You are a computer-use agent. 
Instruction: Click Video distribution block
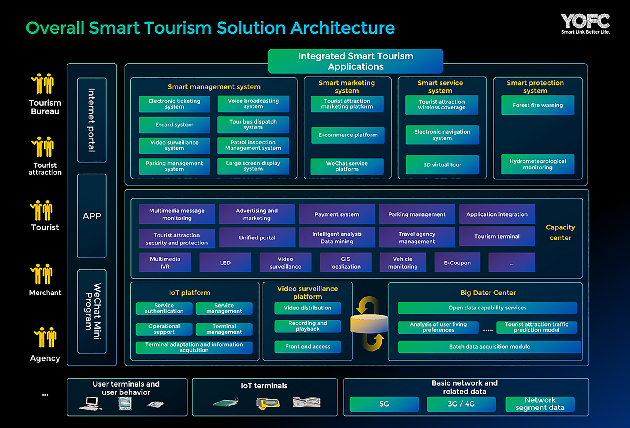[308, 308]
